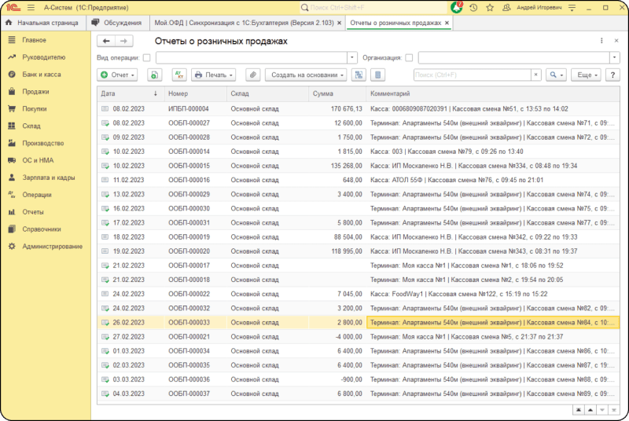Expand the Вид операции dropdown list
Screen dimensions: 629x421
[351, 58]
